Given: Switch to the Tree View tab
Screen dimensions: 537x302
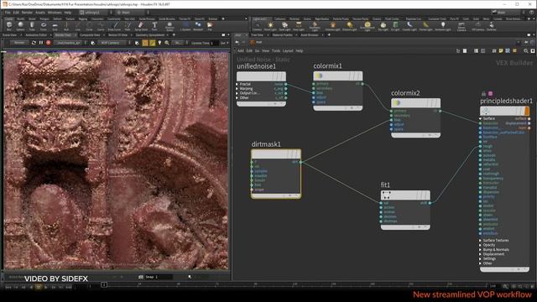Looking at the screenshot, I should click(257, 35).
